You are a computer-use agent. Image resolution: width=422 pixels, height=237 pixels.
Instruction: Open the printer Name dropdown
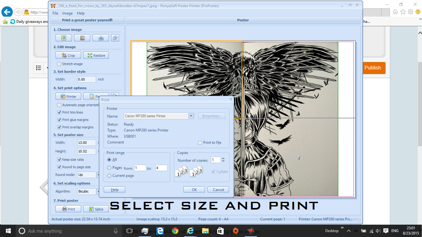[x=191, y=116]
